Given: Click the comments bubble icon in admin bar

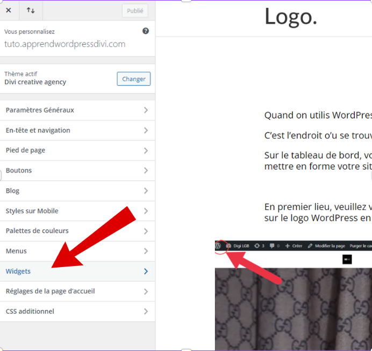Looking at the screenshot, I should pyautogui.click(x=273, y=245).
